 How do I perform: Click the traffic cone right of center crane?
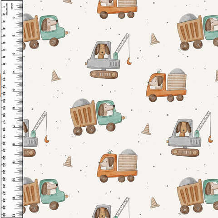pos(154,39)
